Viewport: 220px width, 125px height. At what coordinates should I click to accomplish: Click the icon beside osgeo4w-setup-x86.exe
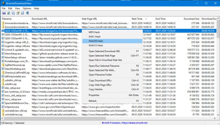click(3, 46)
